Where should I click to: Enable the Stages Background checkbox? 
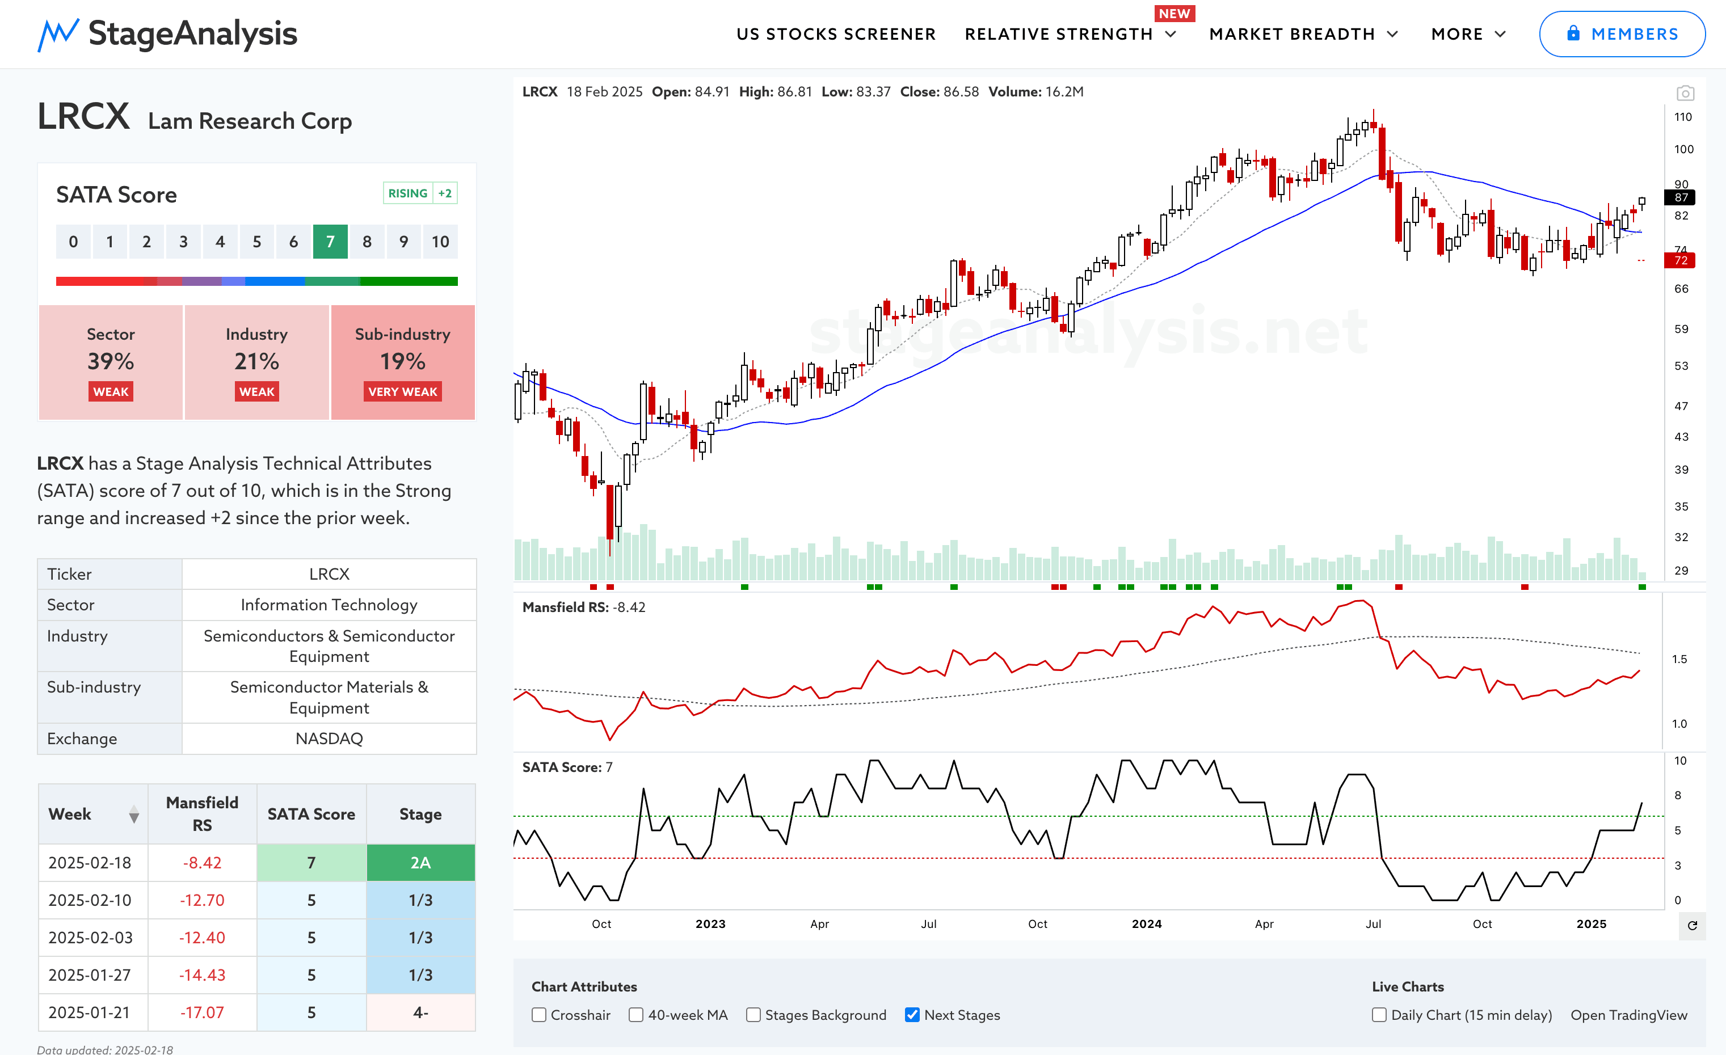(x=753, y=1015)
